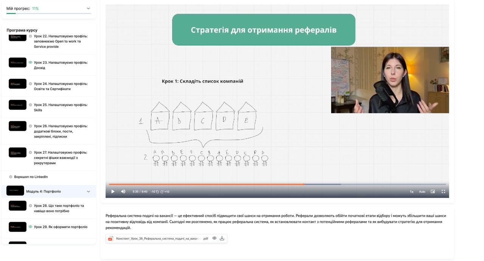
Task: Click the grey status icon beside Урок 26
Action: pyautogui.click(x=31, y=126)
